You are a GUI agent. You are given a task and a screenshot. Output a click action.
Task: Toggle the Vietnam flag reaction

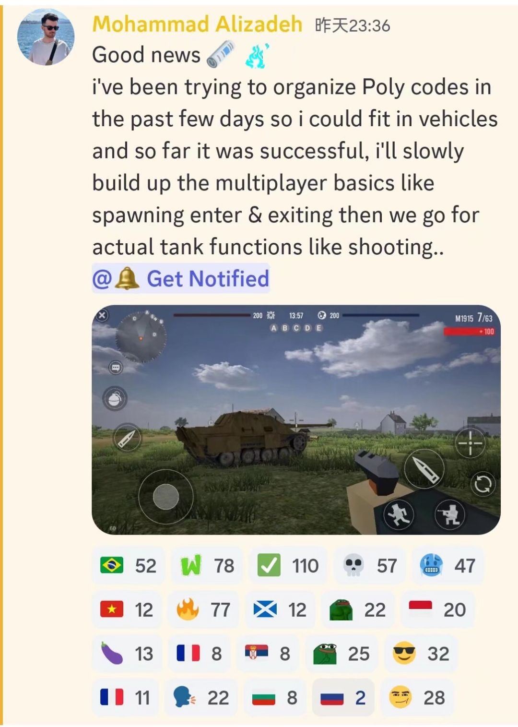[x=127, y=609]
